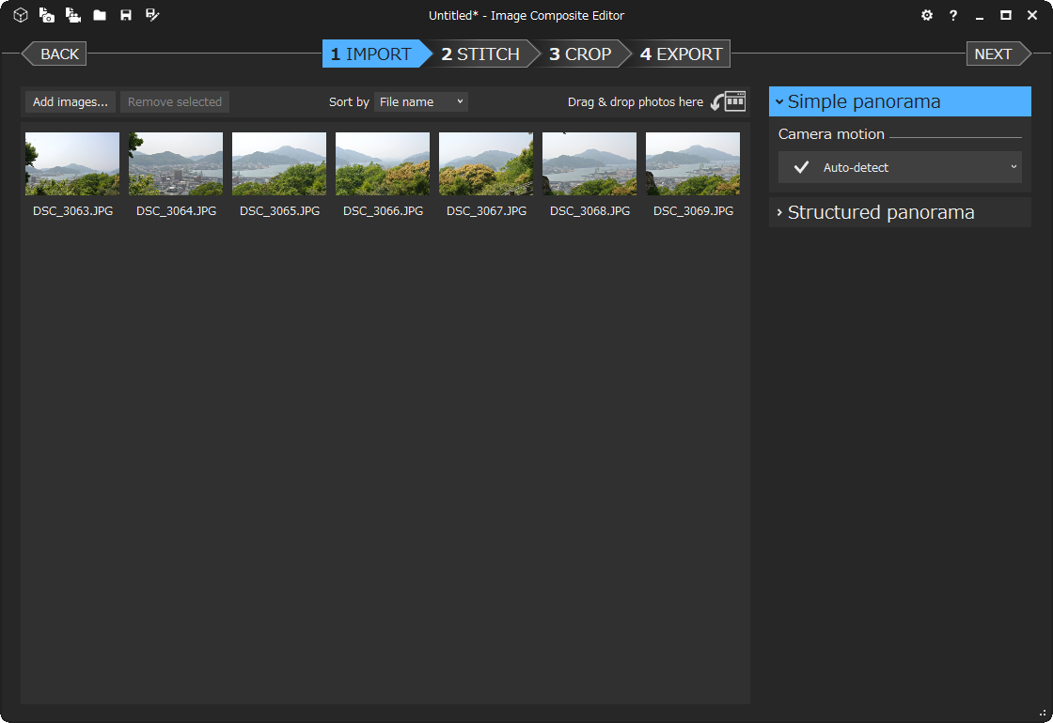Open the Auto-detect camera motion dropdown

coord(900,167)
